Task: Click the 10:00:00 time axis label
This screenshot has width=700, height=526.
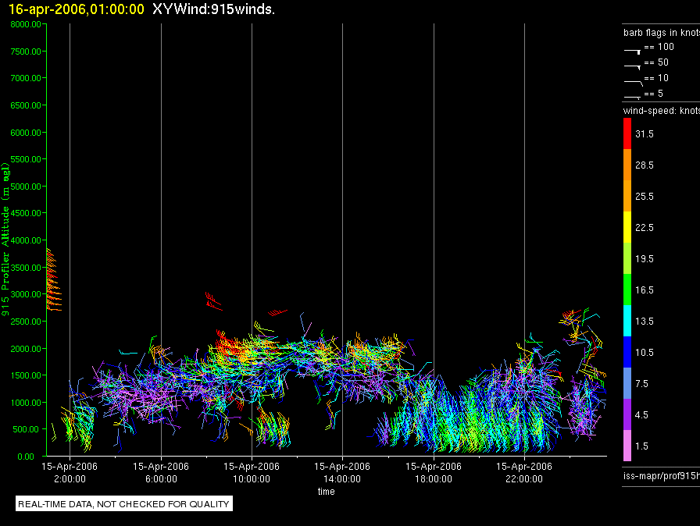Action: (252, 479)
